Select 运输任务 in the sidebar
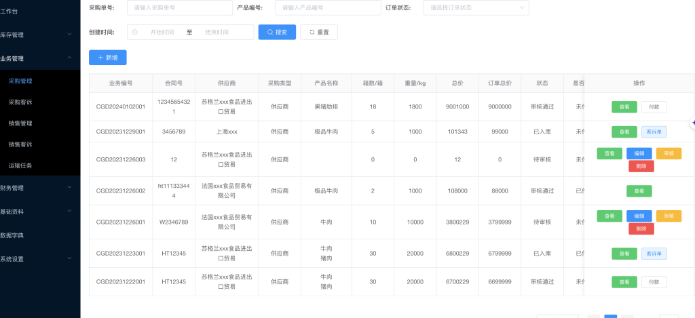The height and width of the screenshot is (318, 695). [x=20, y=165]
